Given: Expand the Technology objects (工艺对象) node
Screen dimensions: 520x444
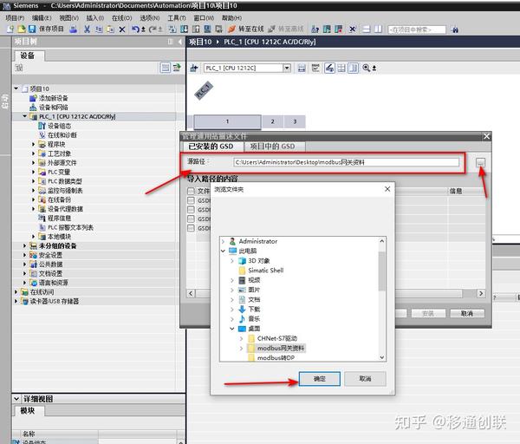Looking at the screenshot, I should coord(33,153).
